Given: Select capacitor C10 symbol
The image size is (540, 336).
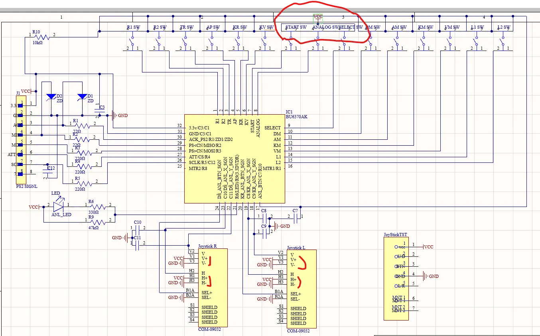Looking at the screenshot, I should pyautogui.click(x=137, y=230).
